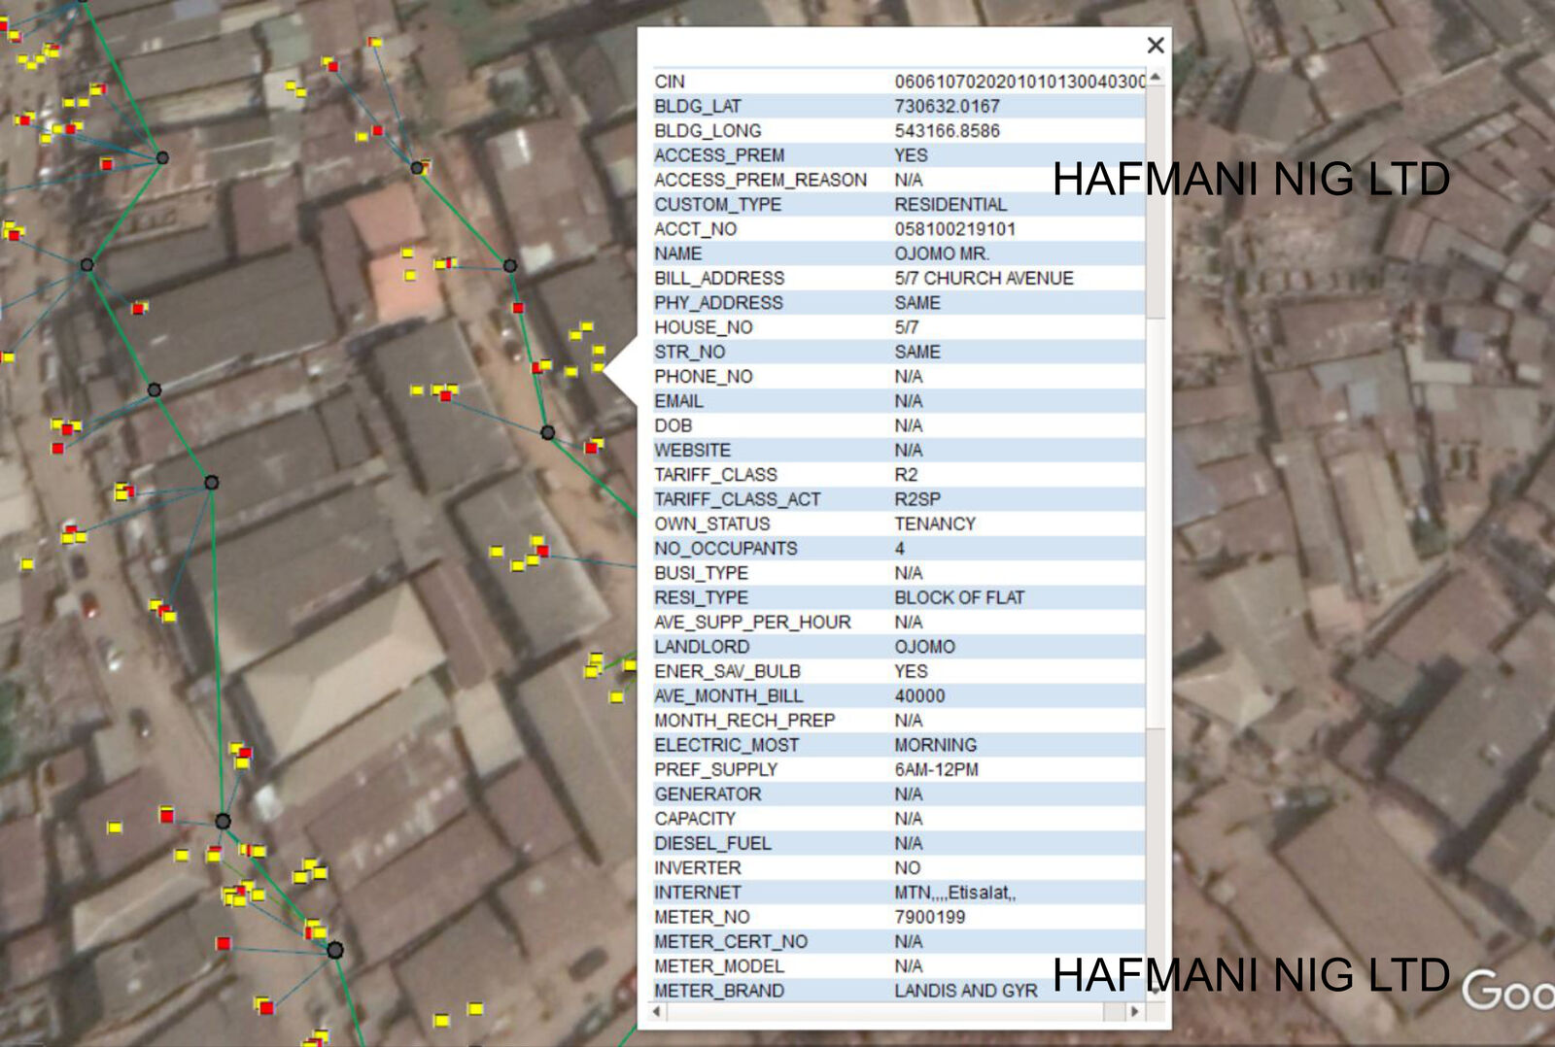Image resolution: width=1555 pixels, height=1047 pixels.
Task: Click the PHY_ADDRESS field label
Action: pos(718,303)
